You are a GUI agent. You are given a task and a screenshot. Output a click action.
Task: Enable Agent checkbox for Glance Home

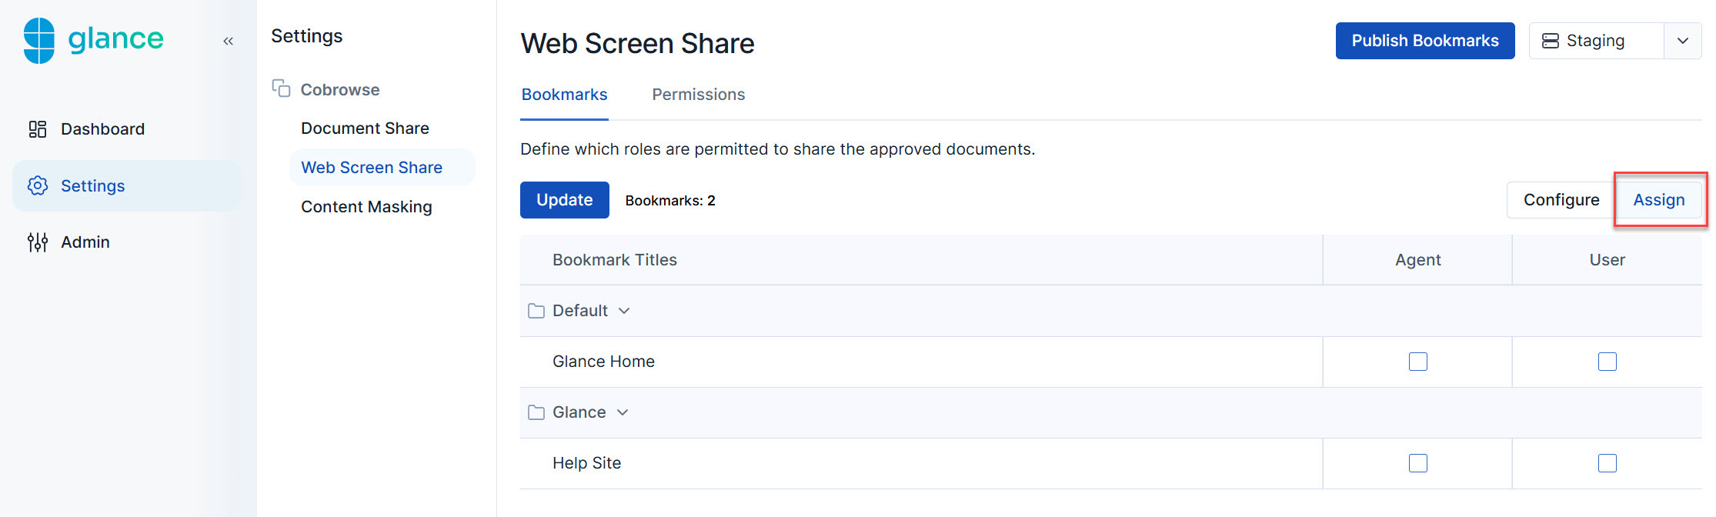1417,362
